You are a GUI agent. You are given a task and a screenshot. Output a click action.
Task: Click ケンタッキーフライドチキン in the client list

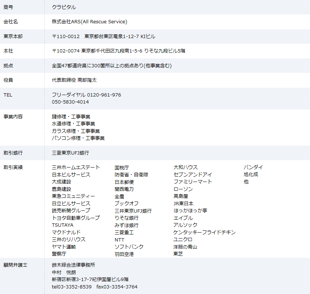coord(204,232)
